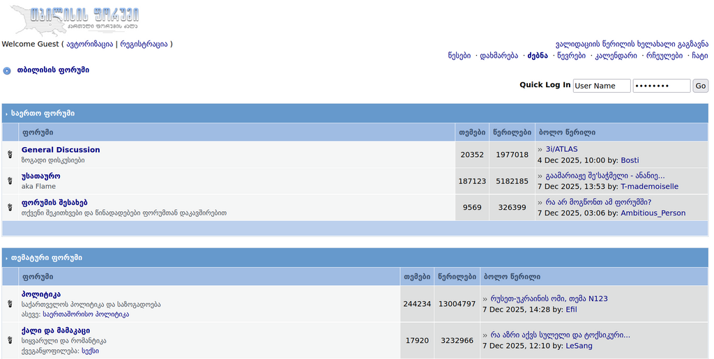Click the 326399 posts count cell
Image resolution: width=714 pixels, height=359 pixels.
tap(512, 208)
